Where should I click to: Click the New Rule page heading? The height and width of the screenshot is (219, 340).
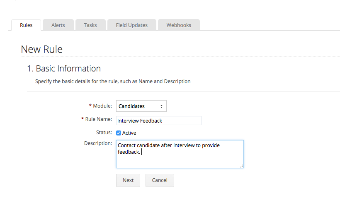click(x=42, y=49)
